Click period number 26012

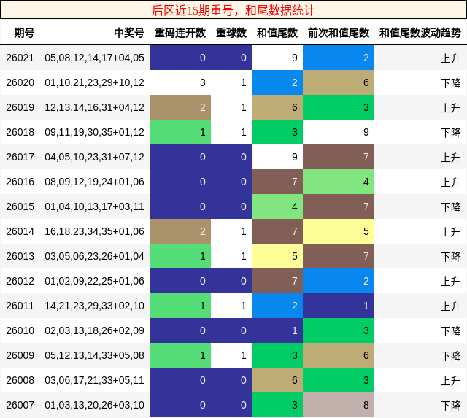20,281
